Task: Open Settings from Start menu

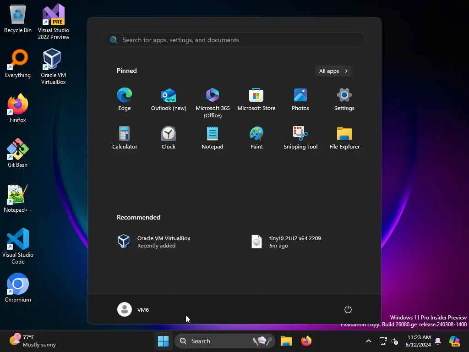Action: [344, 99]
